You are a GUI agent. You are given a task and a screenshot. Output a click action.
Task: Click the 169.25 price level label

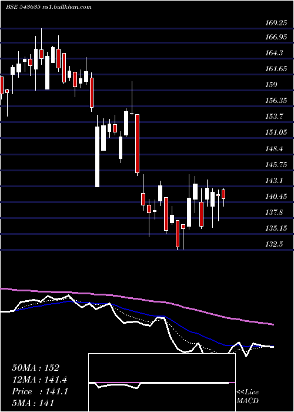pos(276,23)
